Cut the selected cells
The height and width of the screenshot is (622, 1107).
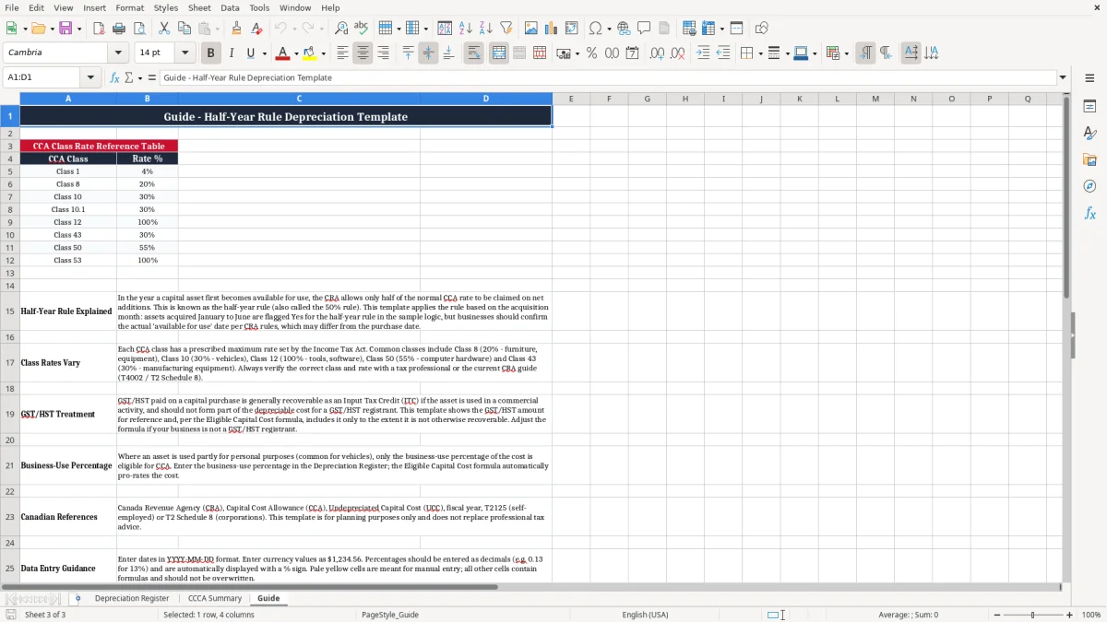click(x=164, y=29)
